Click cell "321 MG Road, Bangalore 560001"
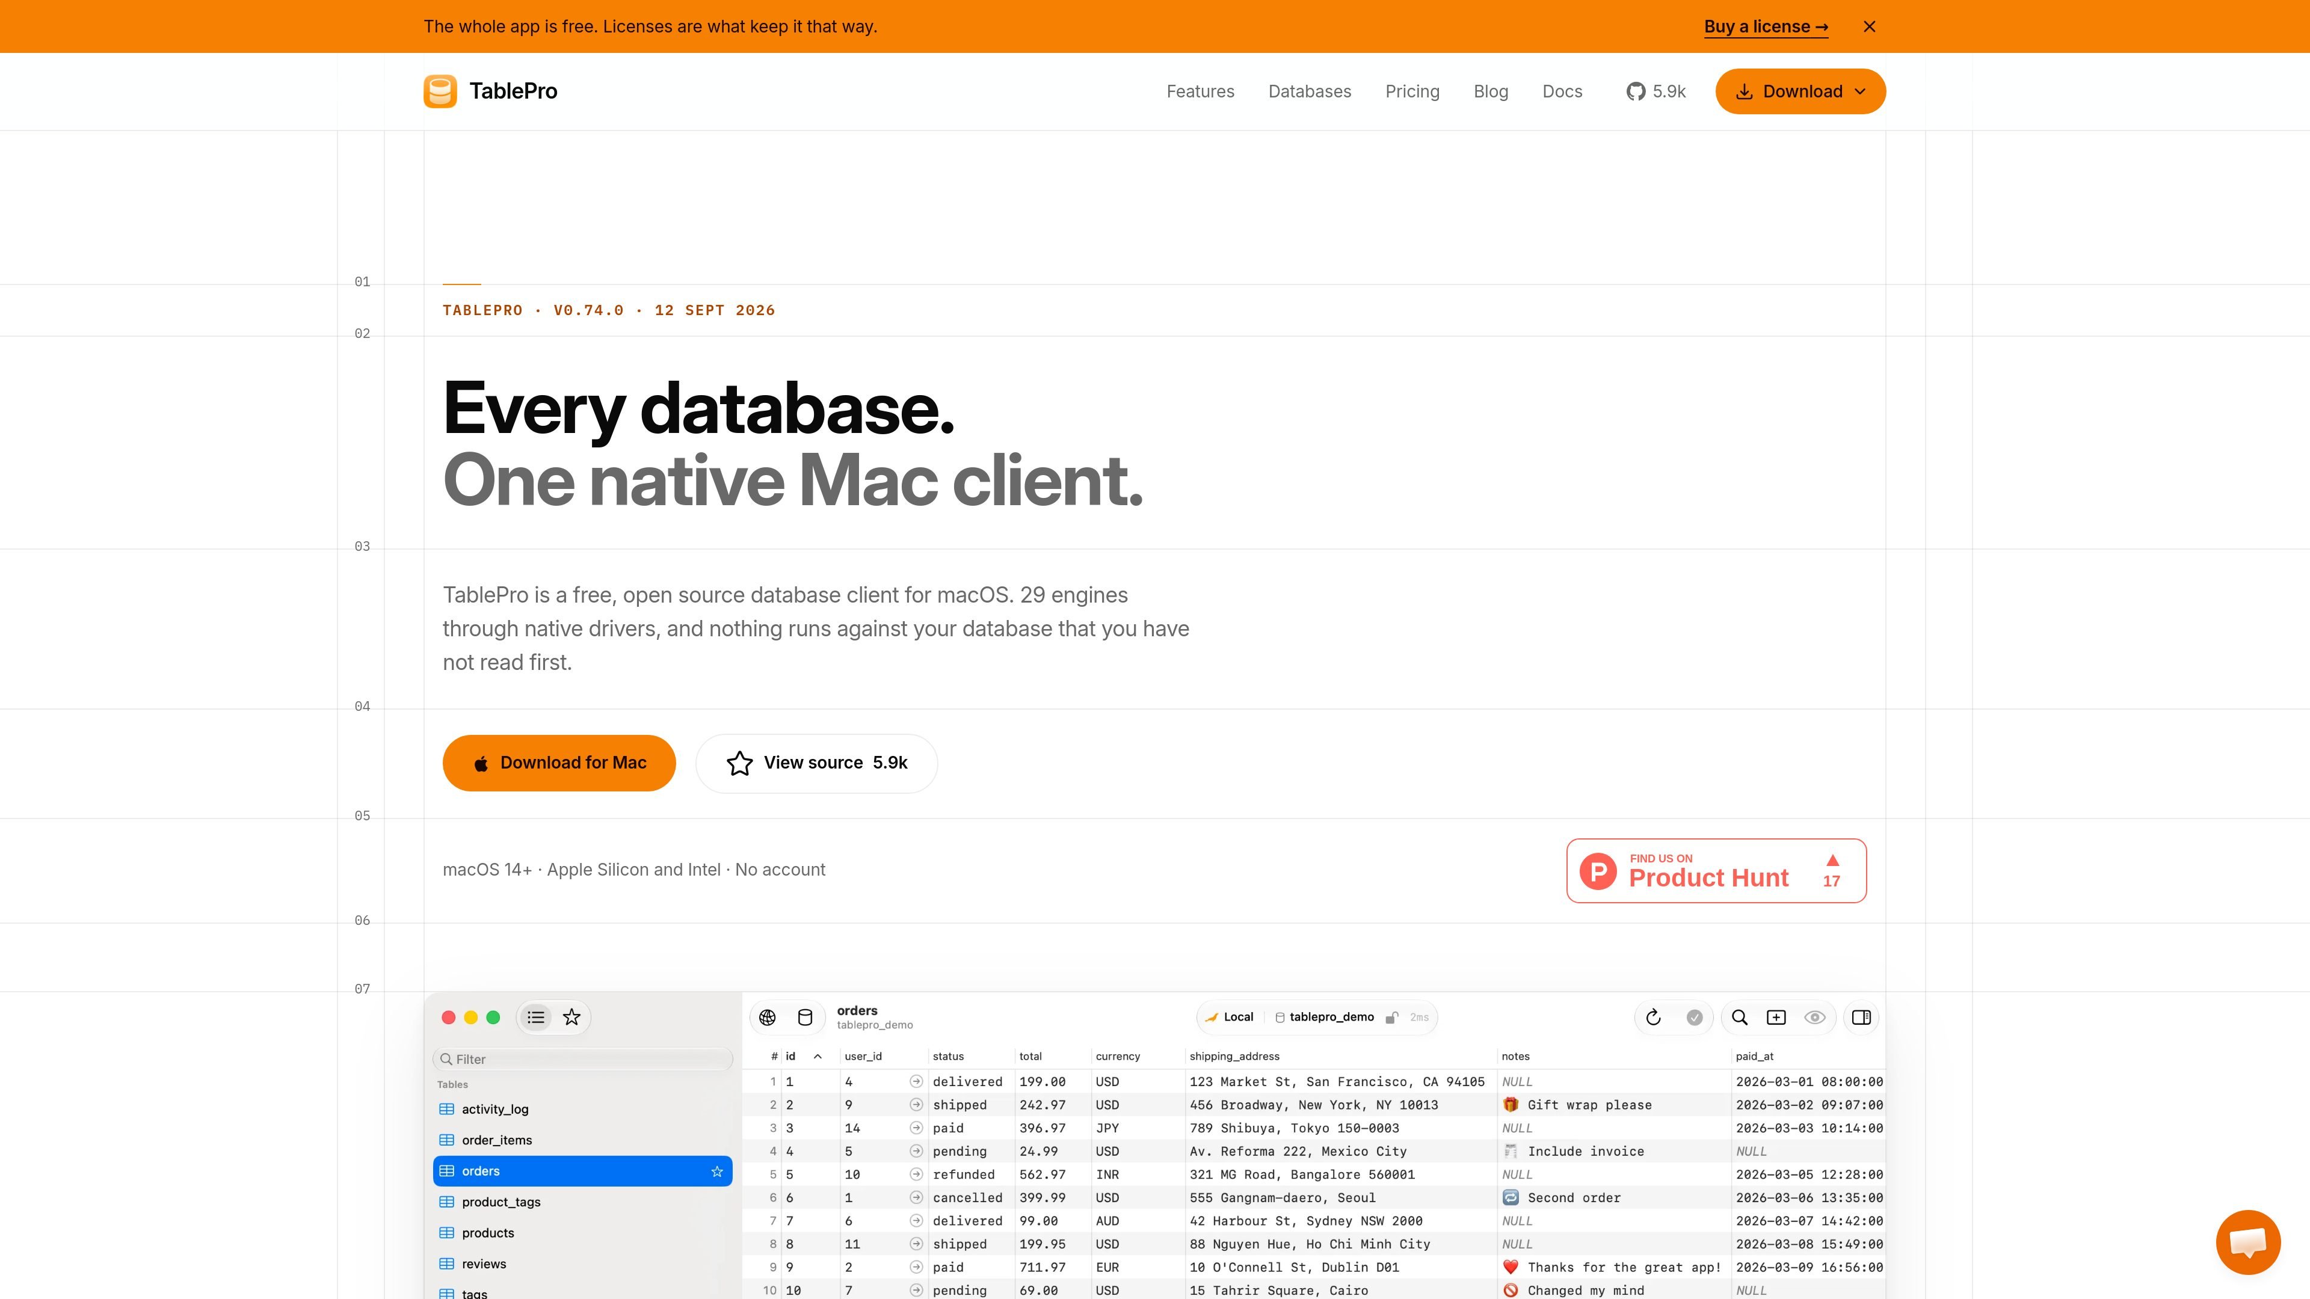Screen dimensions: 2310x1299 point(1302,1175)
